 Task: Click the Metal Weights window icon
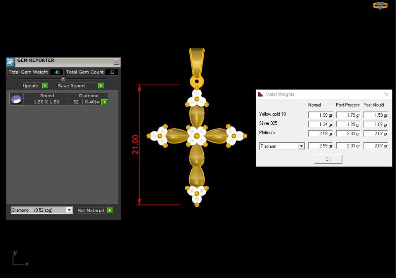[x=260, y=94]
